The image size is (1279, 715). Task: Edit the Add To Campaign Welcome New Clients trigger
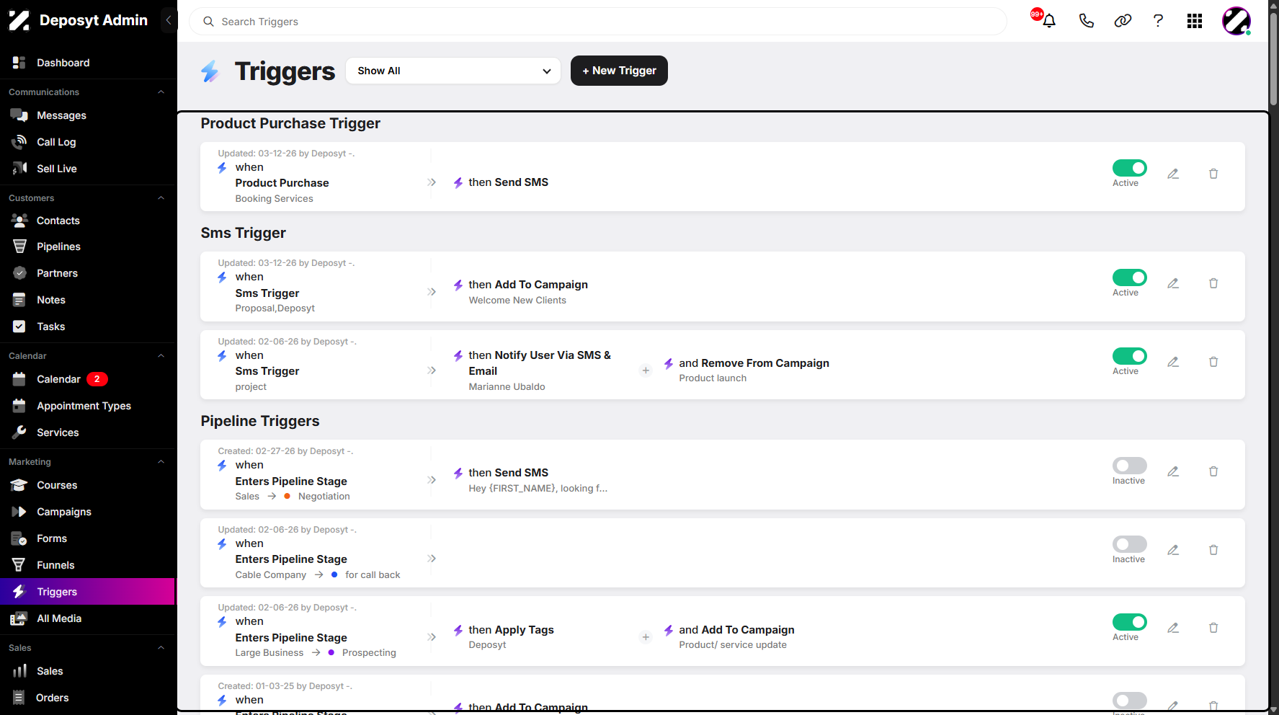tap(1173, 283)
